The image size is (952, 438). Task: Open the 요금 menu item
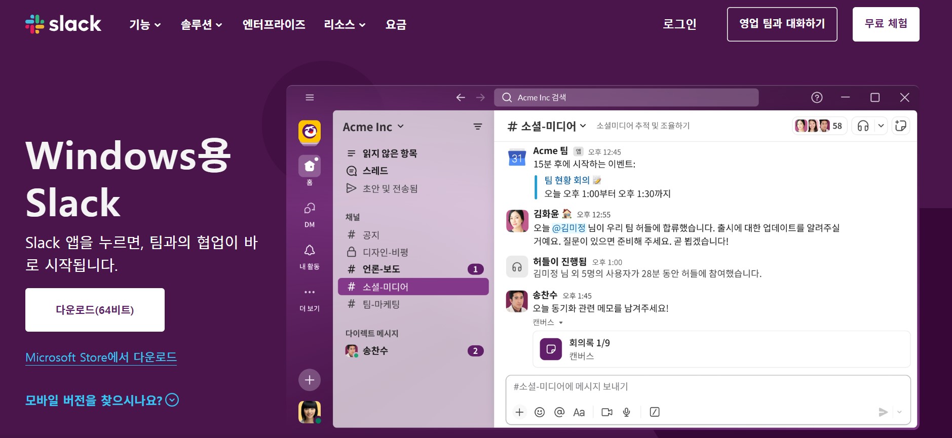[396, 24]
